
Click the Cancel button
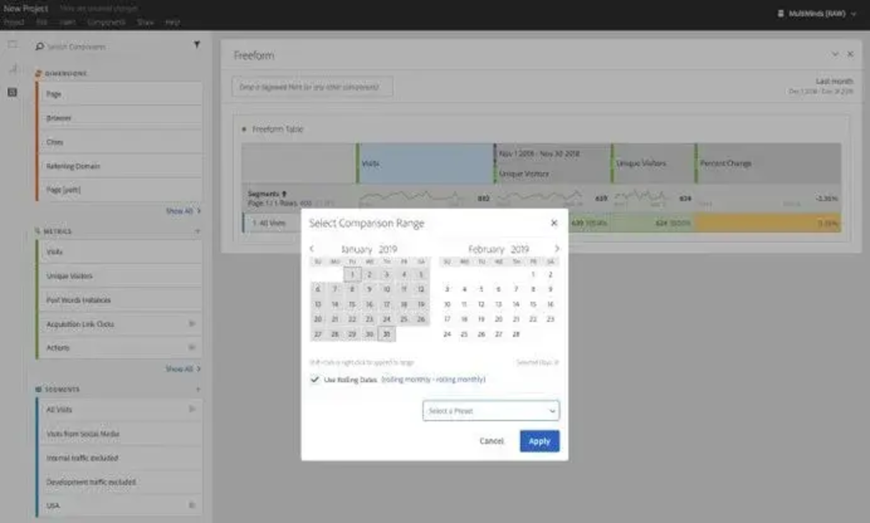[491, 441]
